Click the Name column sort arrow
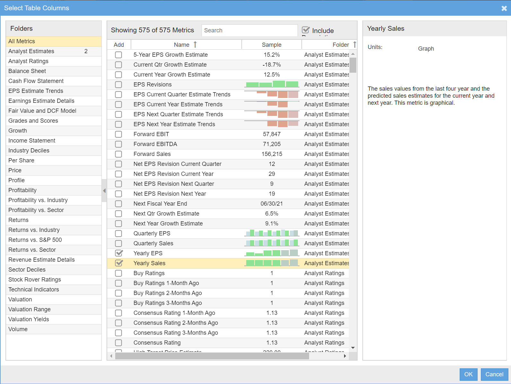This screenshot has width=511, height=384. pyautogui.click(x=195, y=45)
